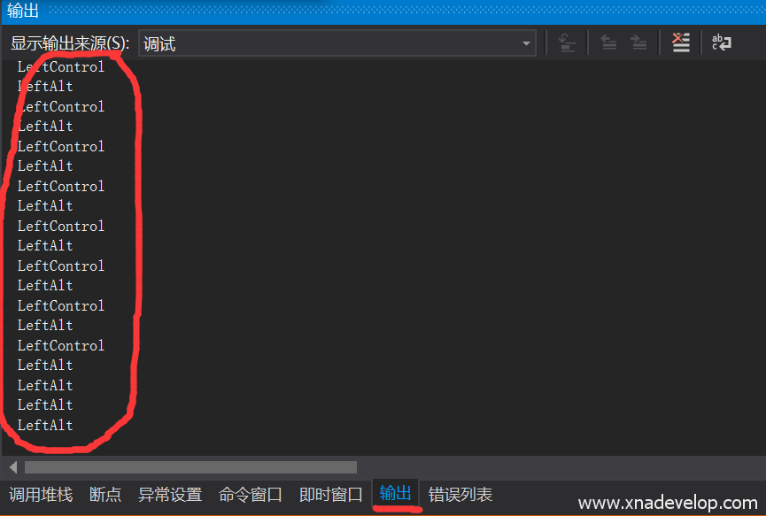Select the 输出 tab
The width and height of the screenshot is (766, 516).
(395, 494)
